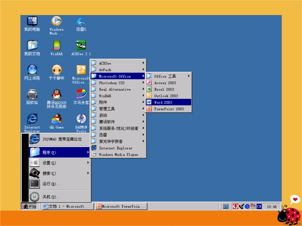
Task: Expand the Real Alternative programs folder
Action: coord(118,89)
